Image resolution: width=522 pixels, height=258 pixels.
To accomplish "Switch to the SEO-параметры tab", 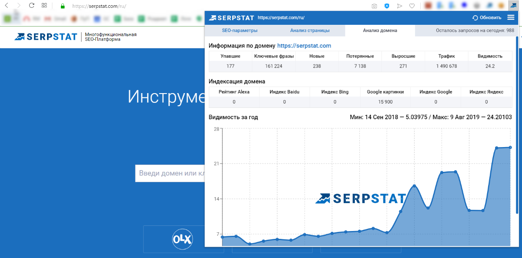I will [240, 30].
